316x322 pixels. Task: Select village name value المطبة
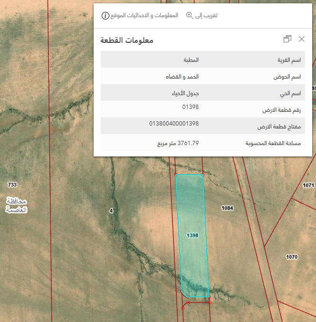191,60
